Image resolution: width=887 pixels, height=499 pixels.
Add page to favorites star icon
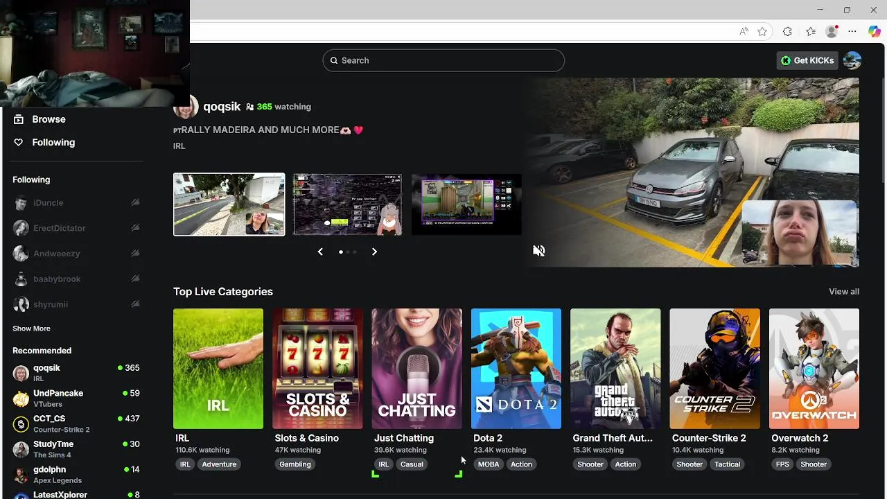[x=762, y=31]
